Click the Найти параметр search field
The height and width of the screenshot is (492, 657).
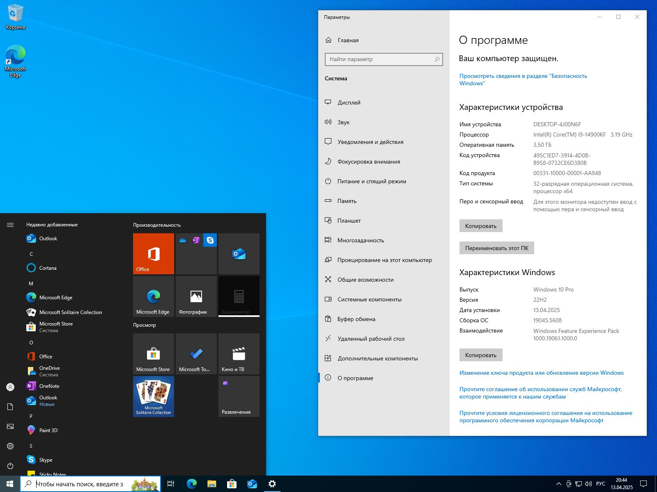coord(384,59)
